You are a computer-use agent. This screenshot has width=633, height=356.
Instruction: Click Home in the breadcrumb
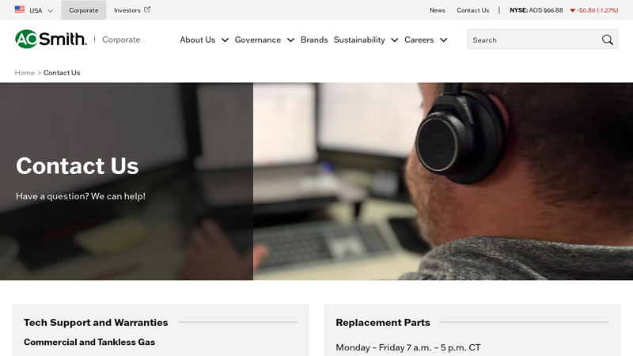click(25, 73)
